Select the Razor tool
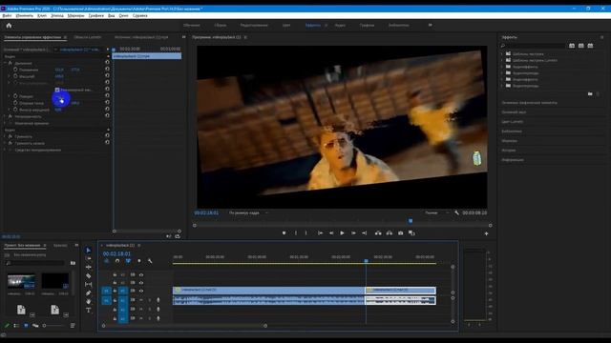 coord(89,275)
